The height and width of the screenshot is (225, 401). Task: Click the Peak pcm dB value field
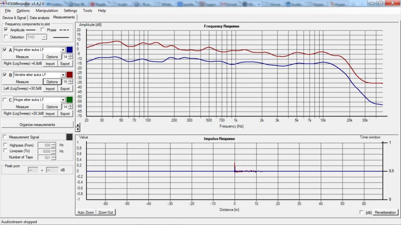[52, 170]
